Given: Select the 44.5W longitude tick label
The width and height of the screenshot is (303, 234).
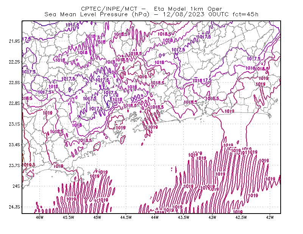Looking at the screenshot, I should pos(126,217).
